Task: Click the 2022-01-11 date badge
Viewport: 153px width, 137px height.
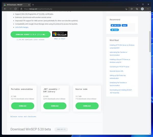Action: pos(61,129)
